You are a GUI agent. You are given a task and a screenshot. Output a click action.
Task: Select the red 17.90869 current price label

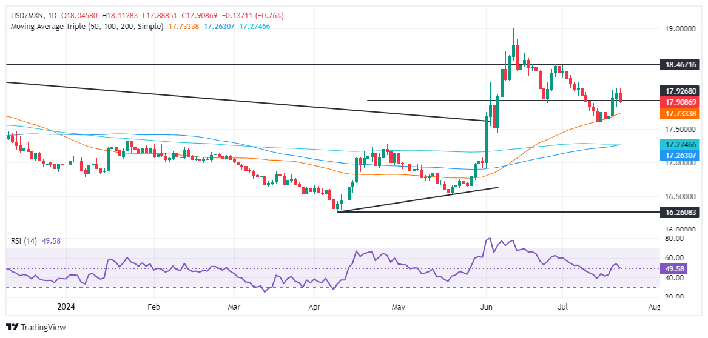682,102
